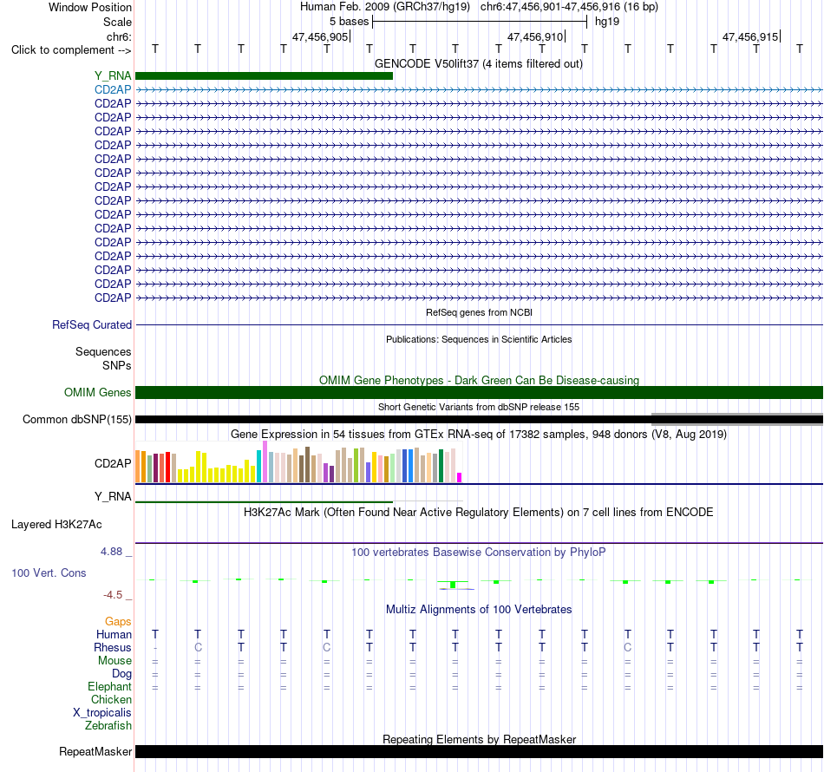824x772 pixels.
Task: Open the CD2AP tissue expression bar chart
Action: point(298,462)
